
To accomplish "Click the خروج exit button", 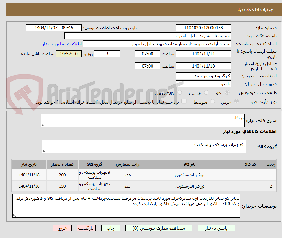I will [x=62, y=228].
